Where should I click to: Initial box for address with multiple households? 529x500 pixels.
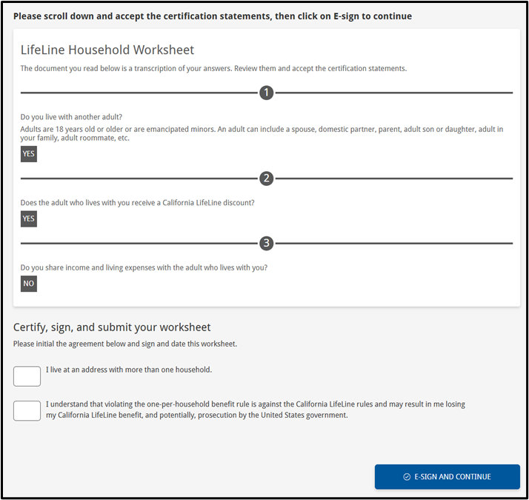coord(27,376)
